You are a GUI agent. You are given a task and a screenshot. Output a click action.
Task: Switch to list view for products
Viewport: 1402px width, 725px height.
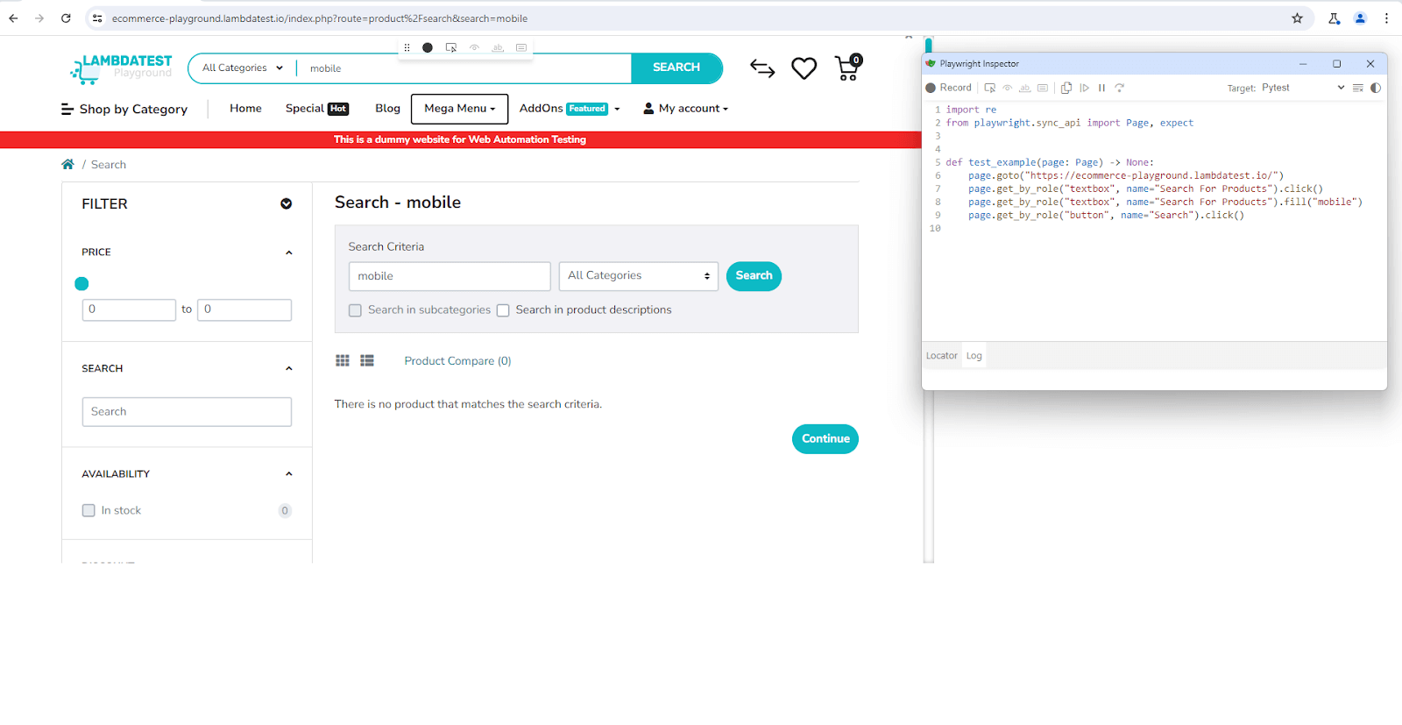tap(367, 360)
